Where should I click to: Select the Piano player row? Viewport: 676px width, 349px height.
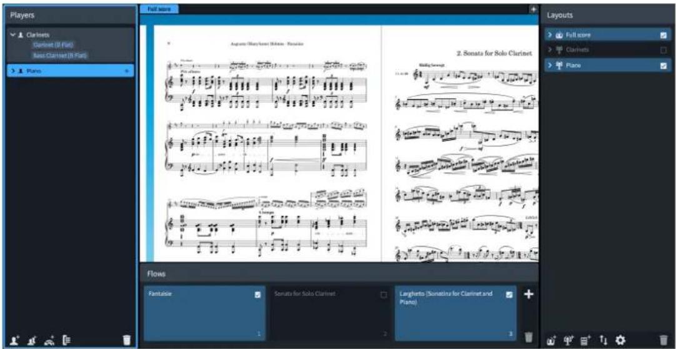tap(71, 71)
